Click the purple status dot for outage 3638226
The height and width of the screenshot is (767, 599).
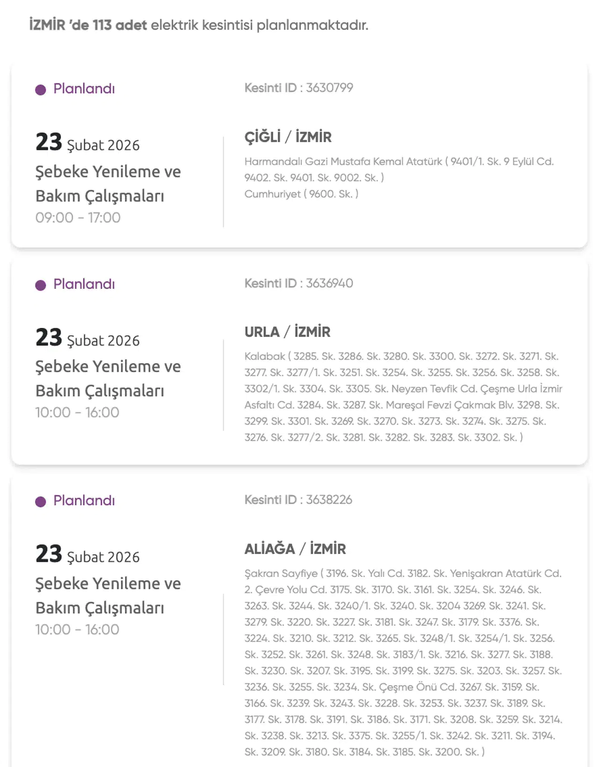coord(41,501)
